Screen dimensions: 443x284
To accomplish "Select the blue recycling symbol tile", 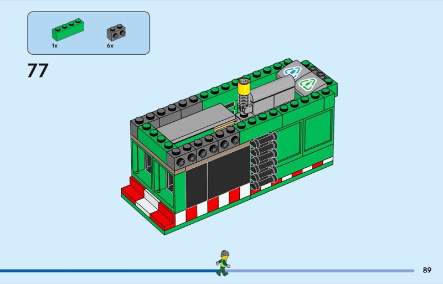I will 291,71.
